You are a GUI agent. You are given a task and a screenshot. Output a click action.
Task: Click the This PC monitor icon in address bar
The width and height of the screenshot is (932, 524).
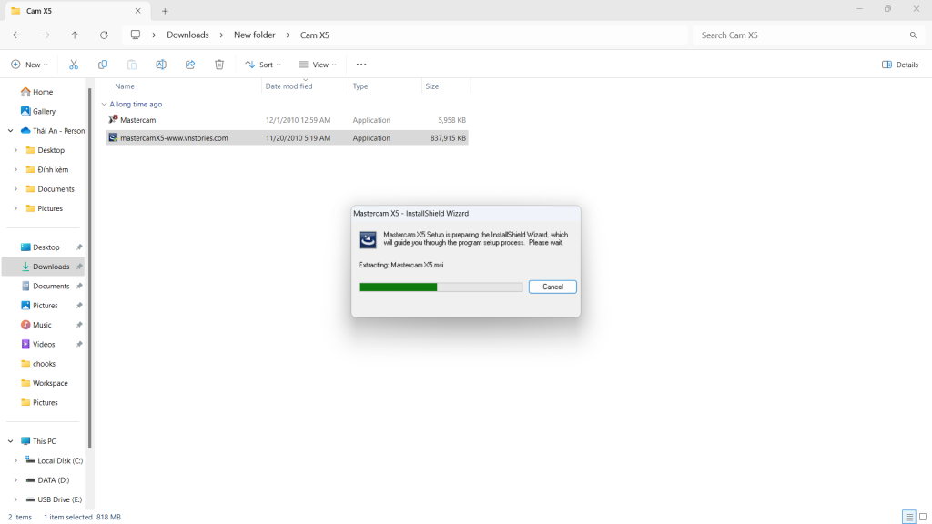pyautogui.click(x=136, y=35)
